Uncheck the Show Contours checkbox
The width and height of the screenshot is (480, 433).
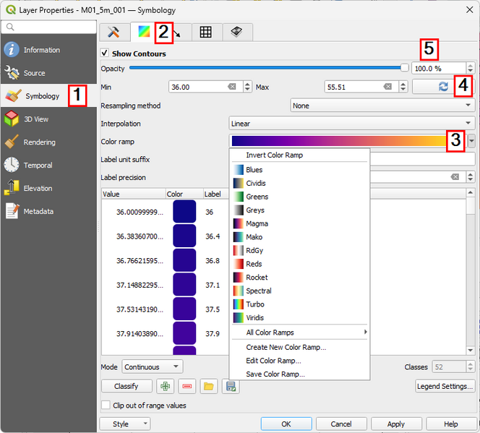coord(106,53)
